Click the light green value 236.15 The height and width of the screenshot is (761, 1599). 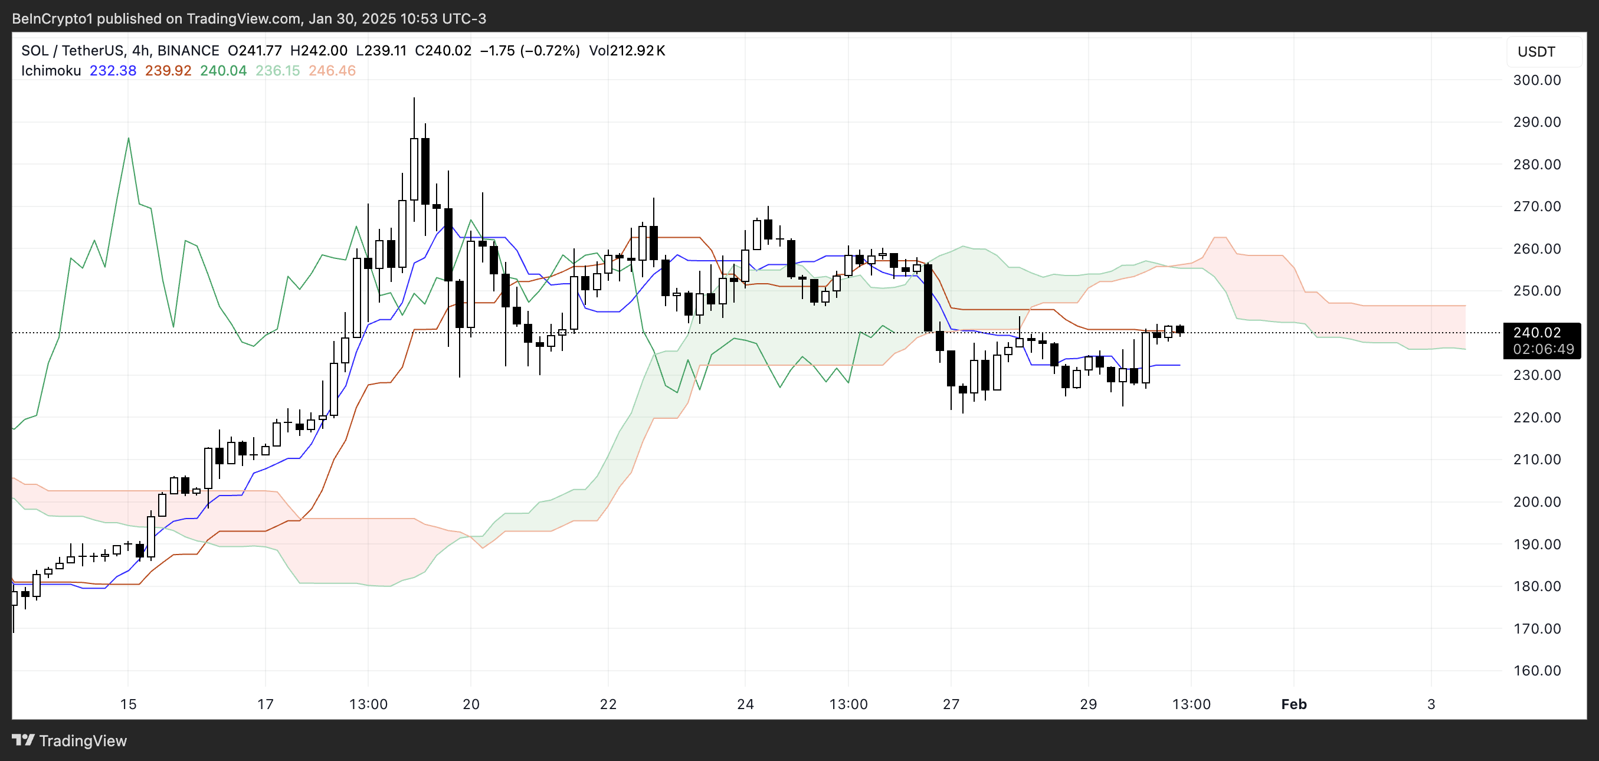(x=277, y=71)
